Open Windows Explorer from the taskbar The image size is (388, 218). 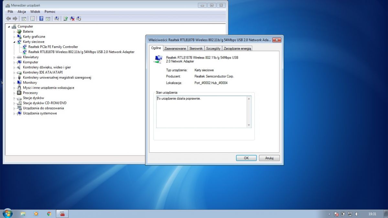(23, 214)
